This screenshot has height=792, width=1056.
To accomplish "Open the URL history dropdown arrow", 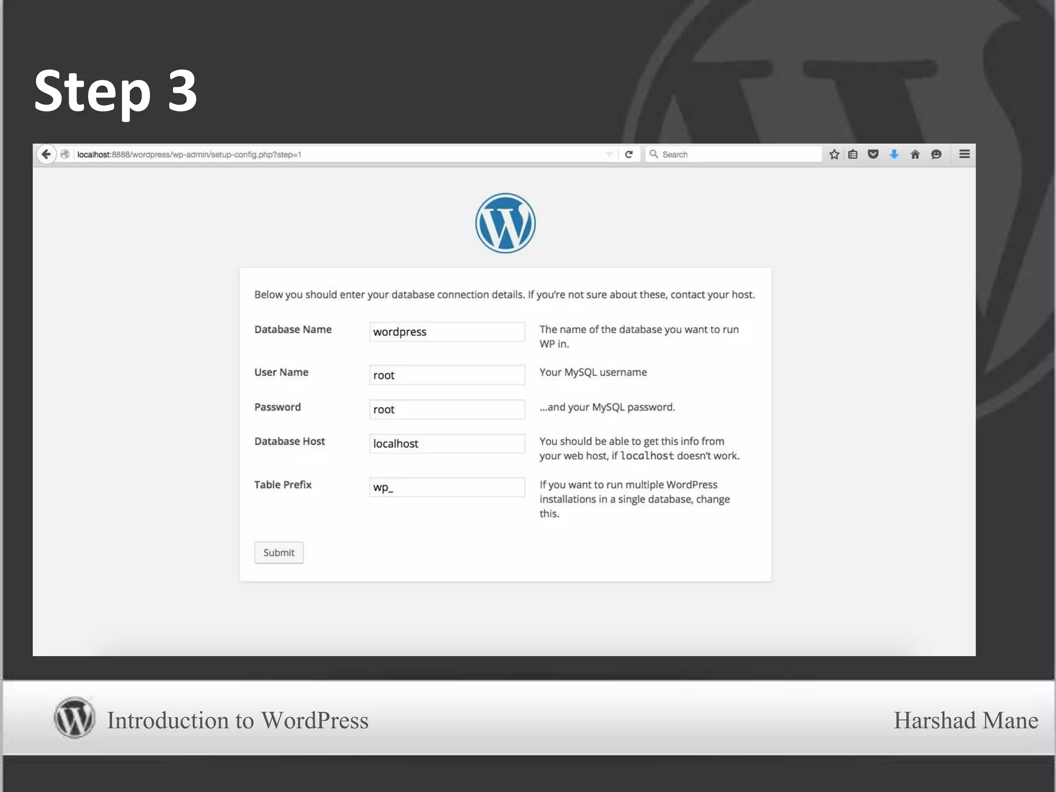I will [609, 154].
